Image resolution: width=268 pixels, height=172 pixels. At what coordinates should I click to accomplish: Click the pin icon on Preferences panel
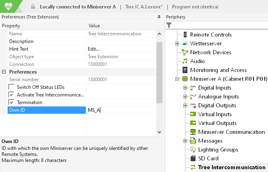click(159, 17)
